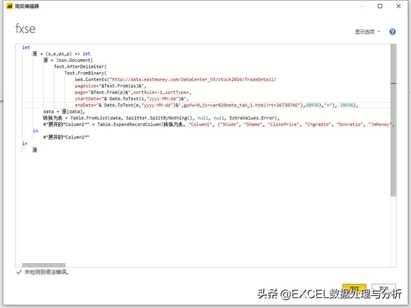Click the startDate Date.ToText line
The width and height of the screenshot is (411, 308).
point(132,99)
